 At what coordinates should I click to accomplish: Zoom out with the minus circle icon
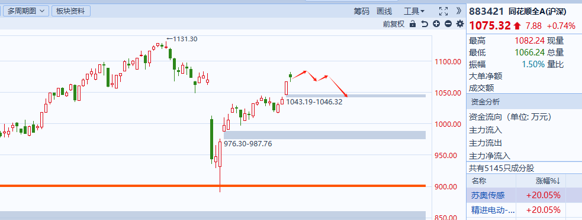coord(448,24)
